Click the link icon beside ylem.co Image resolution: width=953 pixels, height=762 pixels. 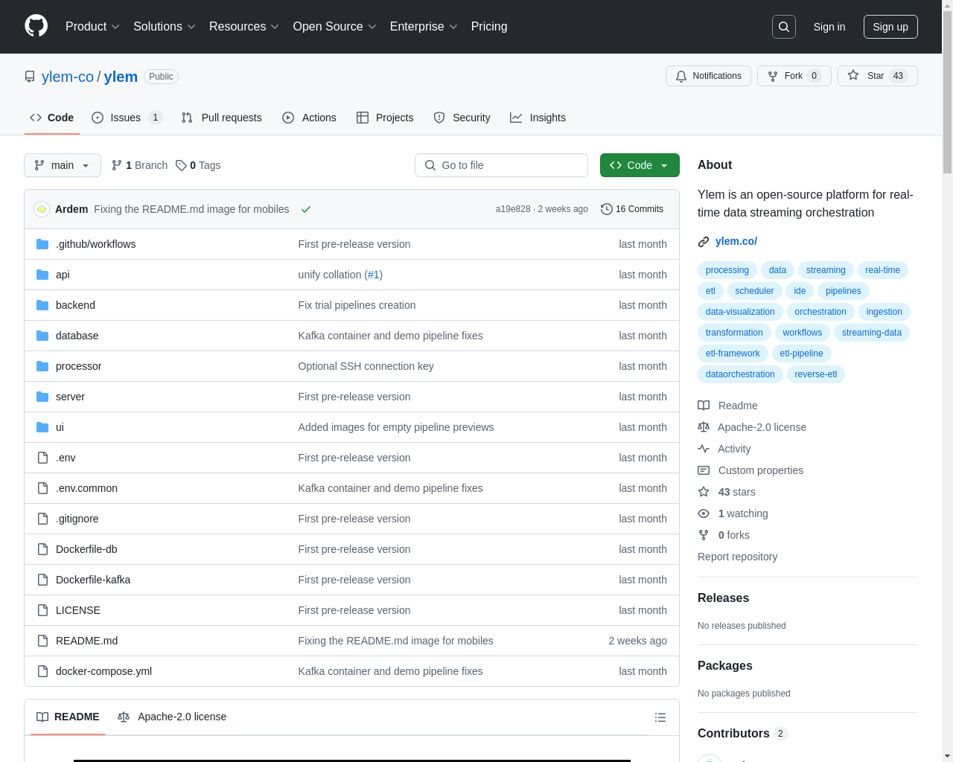pos(704,241)
